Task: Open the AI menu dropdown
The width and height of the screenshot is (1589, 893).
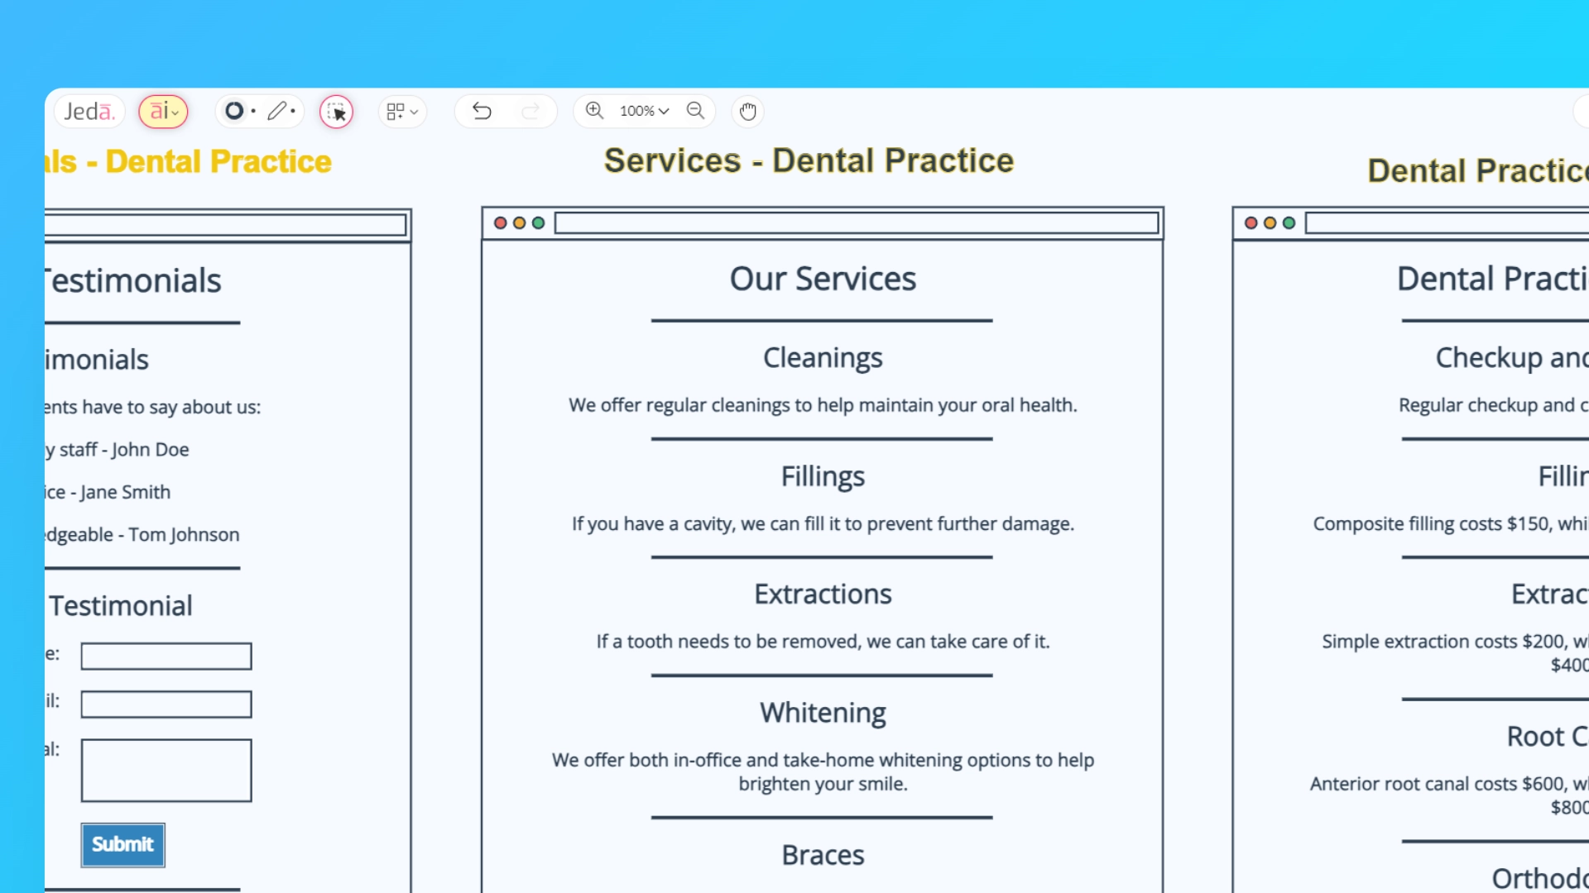Action: point(164,111)
